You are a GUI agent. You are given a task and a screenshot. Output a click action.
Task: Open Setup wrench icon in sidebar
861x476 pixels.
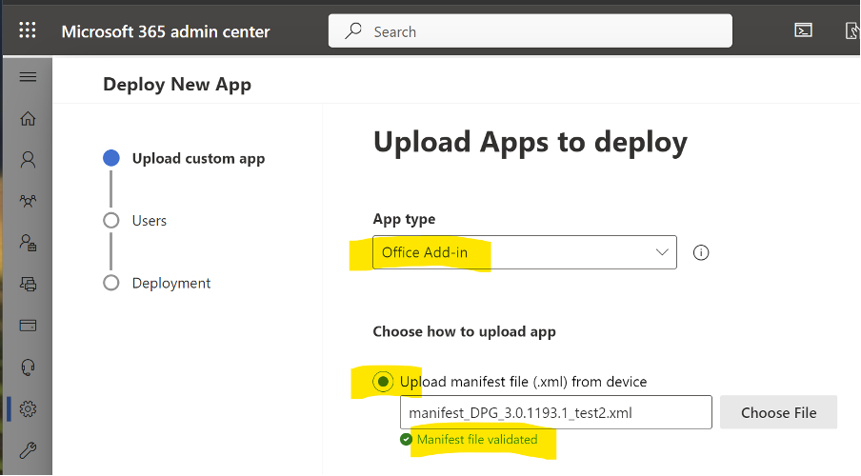28,450
